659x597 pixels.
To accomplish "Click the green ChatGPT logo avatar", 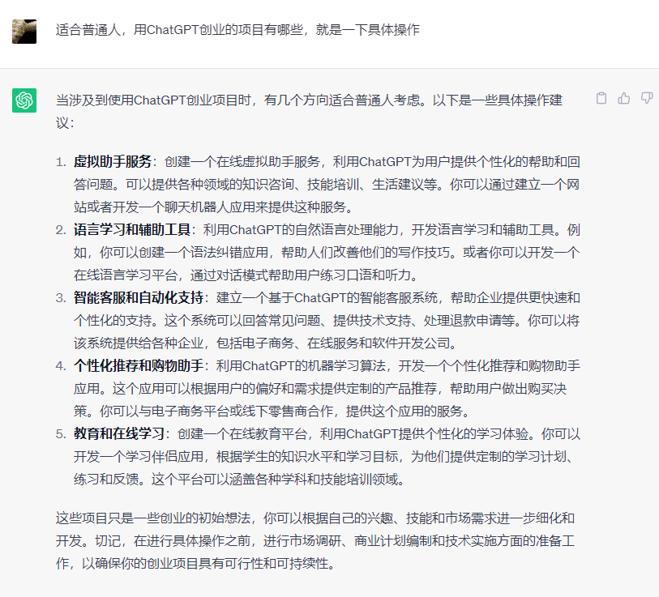I will [24, 100].
